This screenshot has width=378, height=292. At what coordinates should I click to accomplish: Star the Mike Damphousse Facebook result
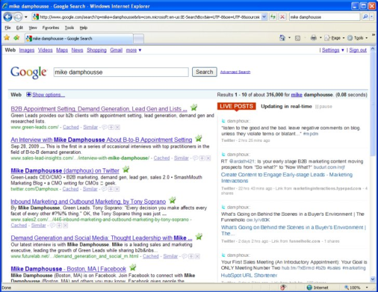[132, 267]
